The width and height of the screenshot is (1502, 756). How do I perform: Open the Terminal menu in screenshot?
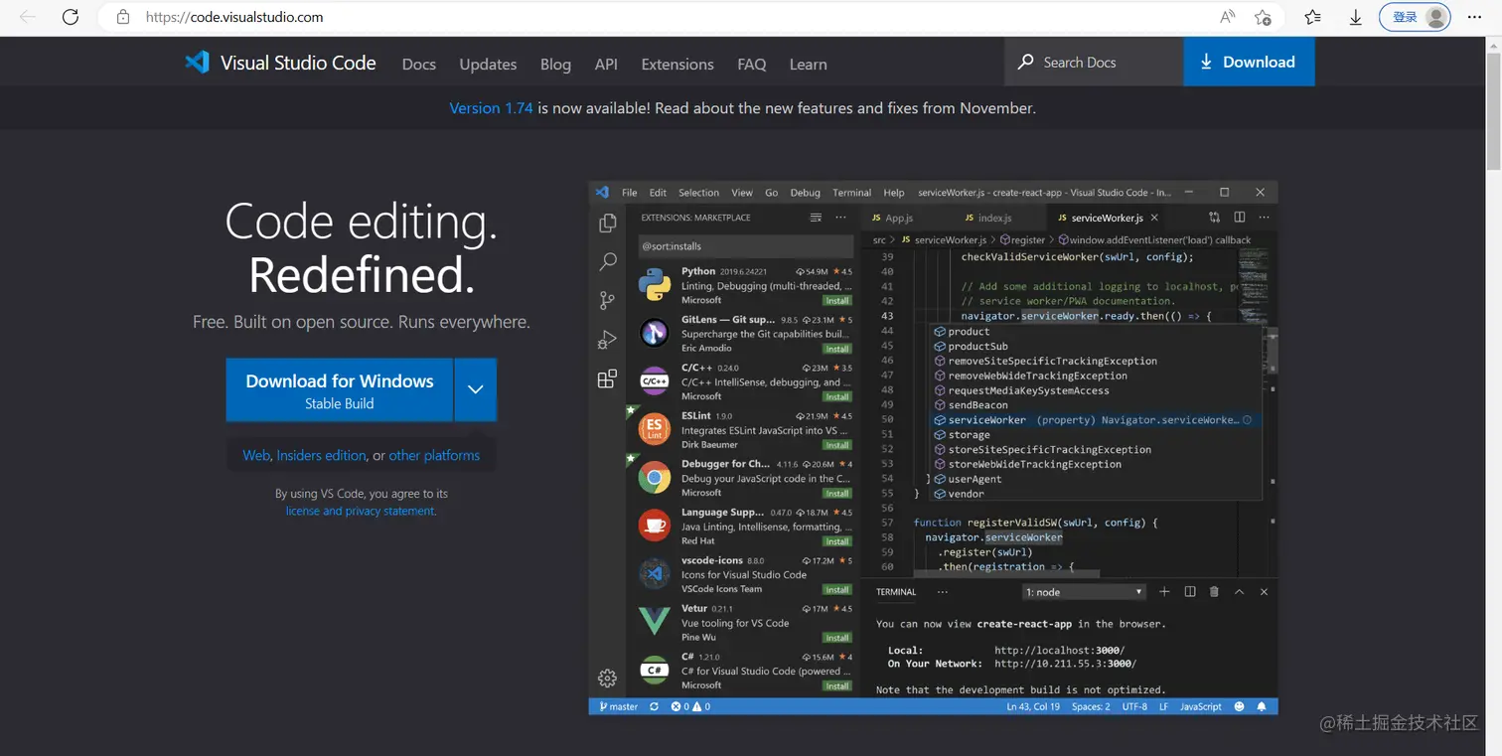tap(851, 193)
